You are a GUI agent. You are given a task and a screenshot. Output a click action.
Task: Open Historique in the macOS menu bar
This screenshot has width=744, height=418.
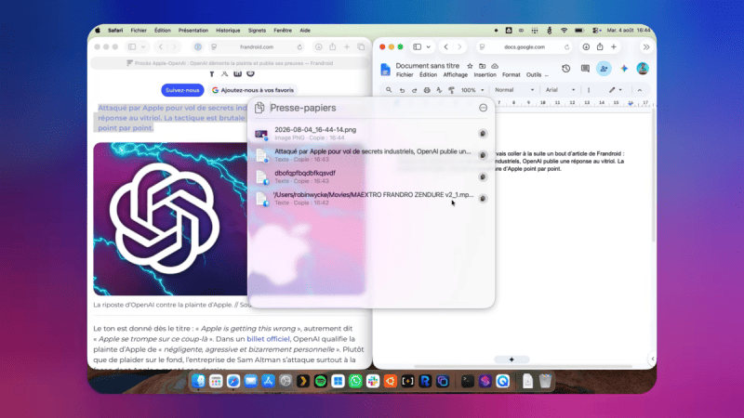tap(228, 31)
